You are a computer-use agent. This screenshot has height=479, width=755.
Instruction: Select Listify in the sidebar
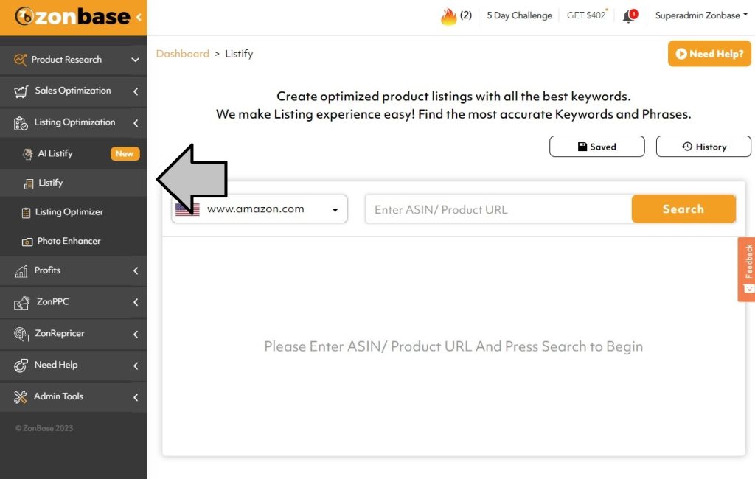point(74,183)
